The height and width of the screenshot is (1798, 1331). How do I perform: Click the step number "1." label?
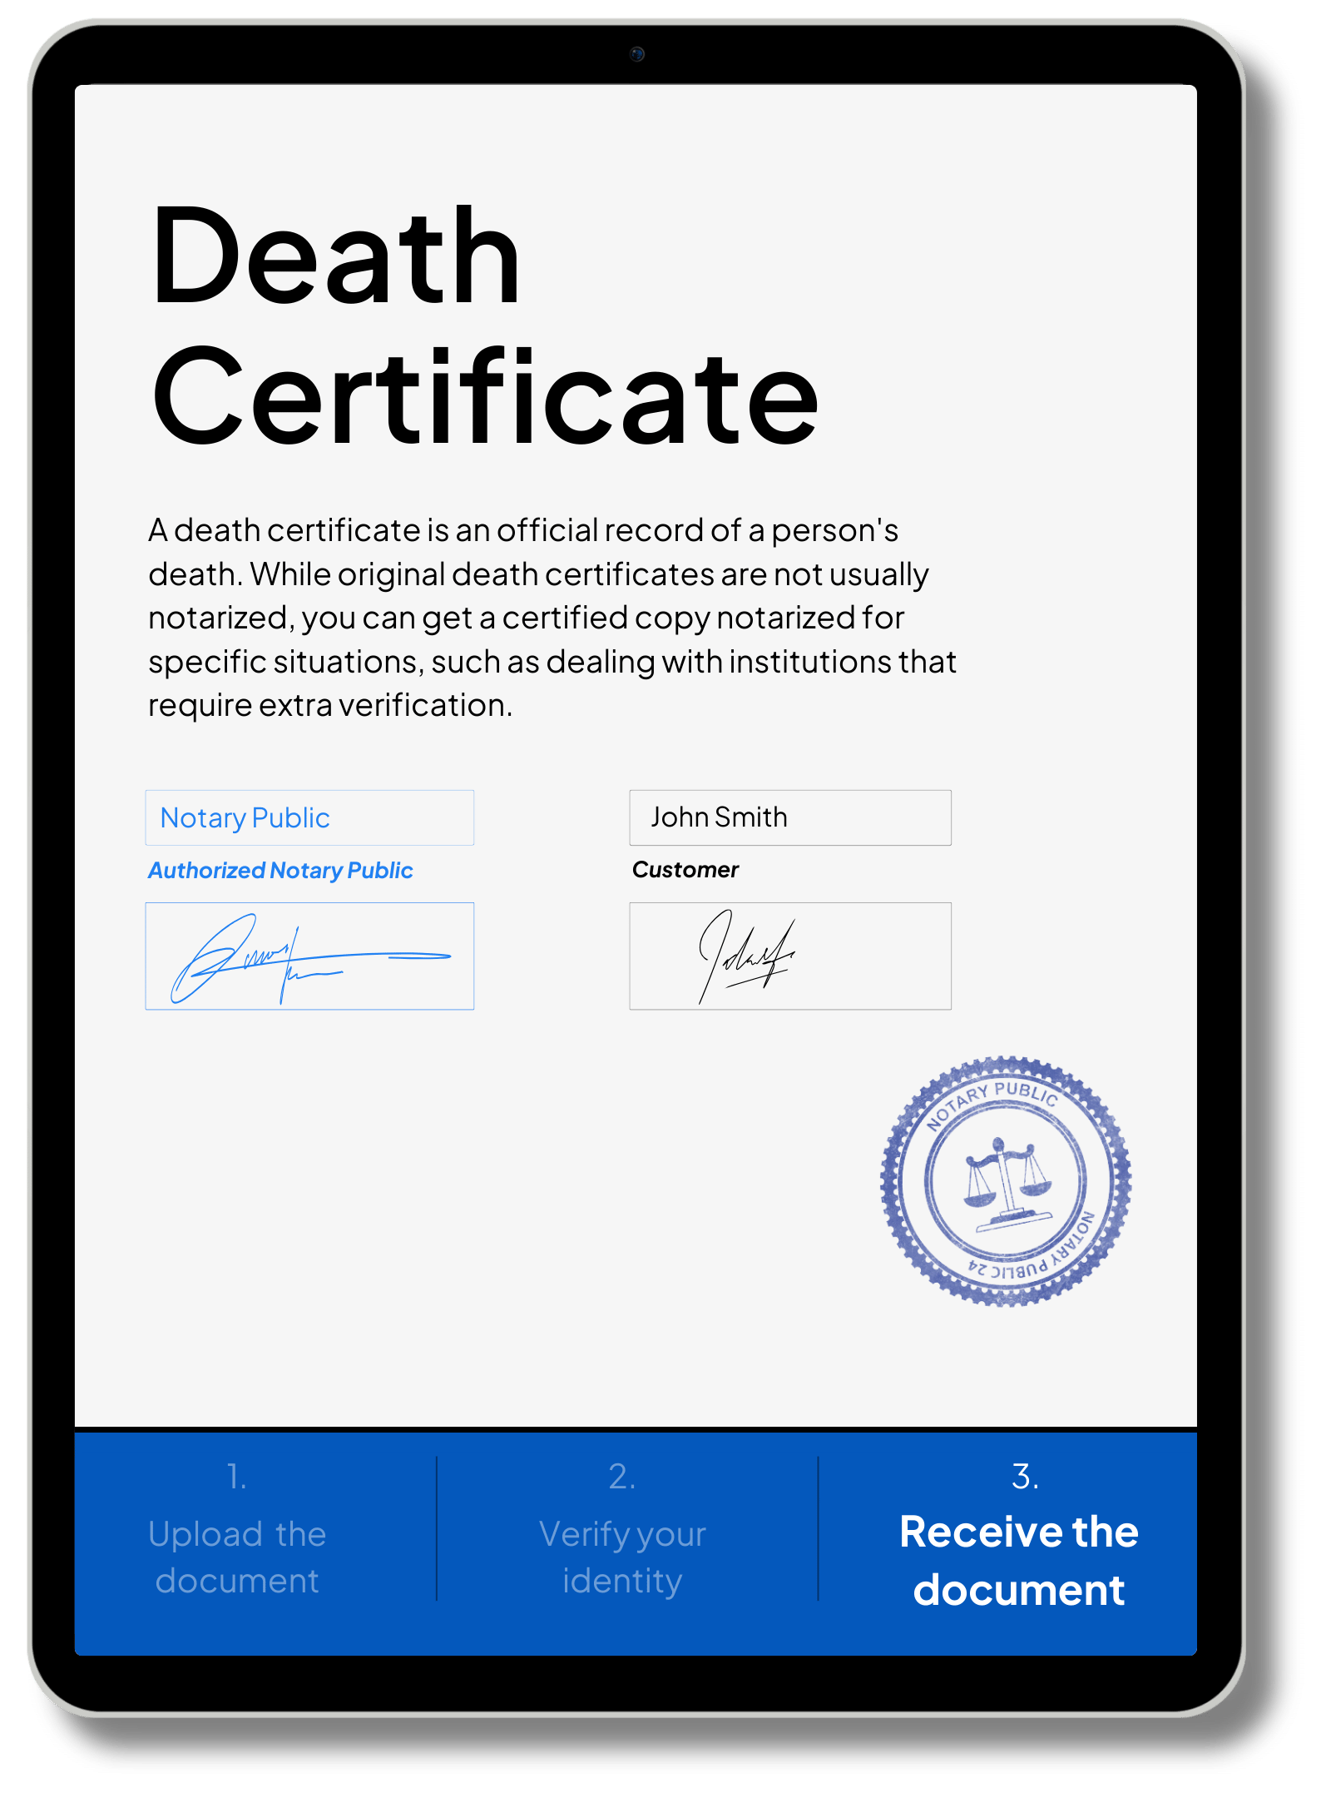tap(237, 1477)
